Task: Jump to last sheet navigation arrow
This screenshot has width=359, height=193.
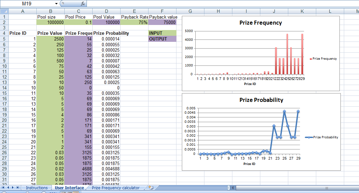Action: (18, 188)
